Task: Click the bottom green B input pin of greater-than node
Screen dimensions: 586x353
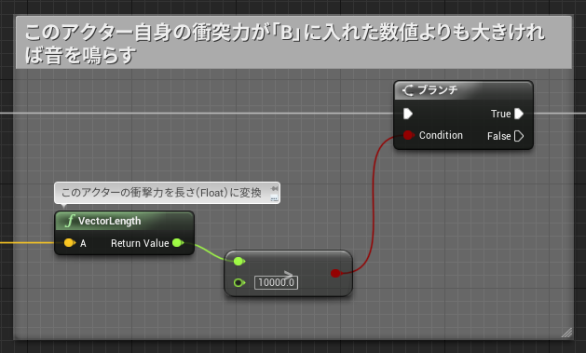Action: pos(238,283)
